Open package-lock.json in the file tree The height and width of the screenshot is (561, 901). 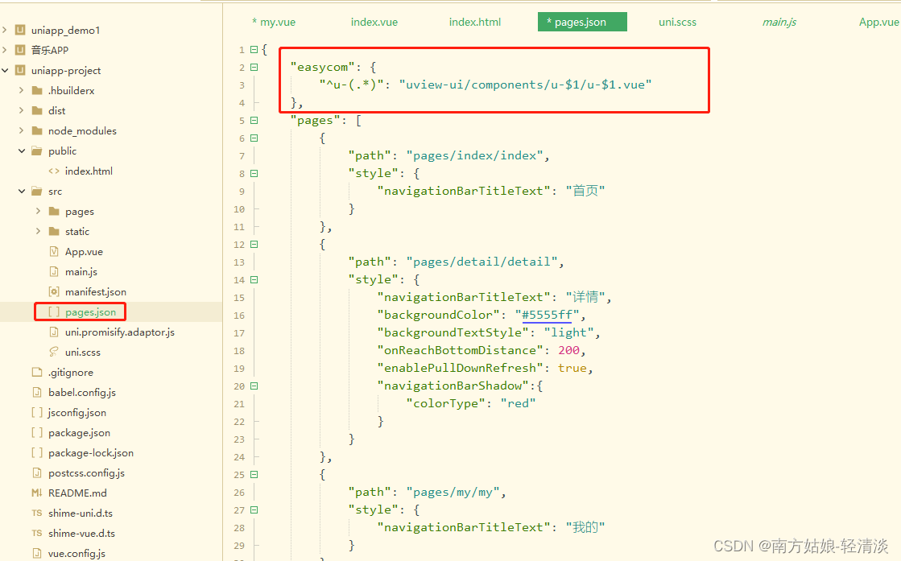coord(91,452)
